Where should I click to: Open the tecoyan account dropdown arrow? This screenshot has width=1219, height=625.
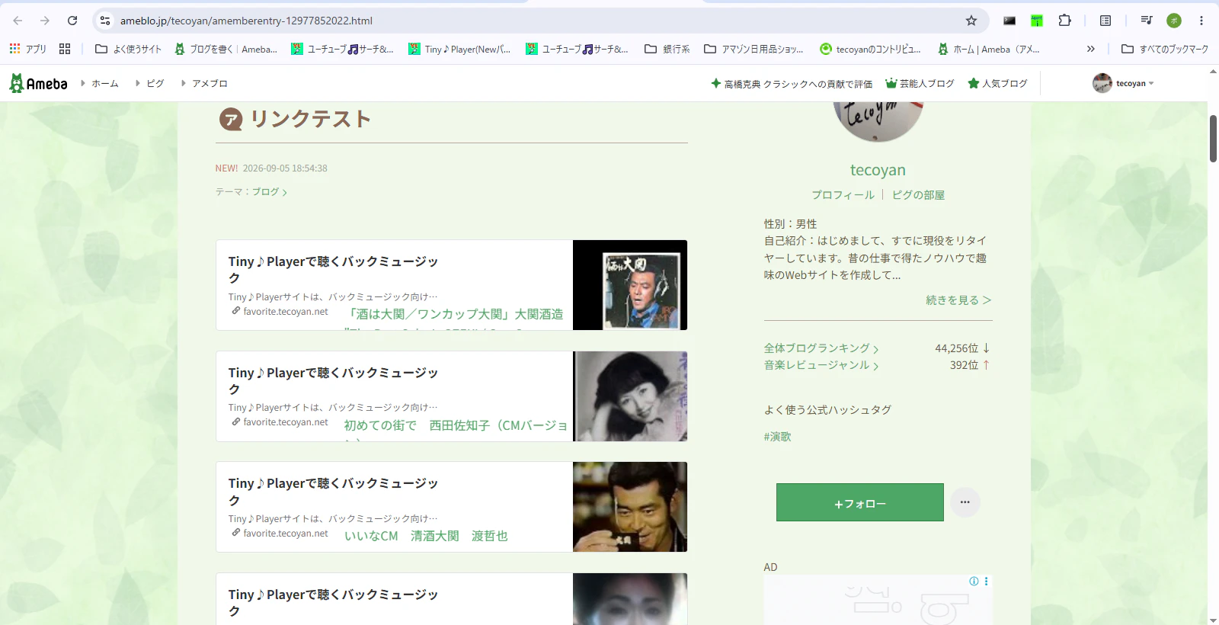[1151, 83]
